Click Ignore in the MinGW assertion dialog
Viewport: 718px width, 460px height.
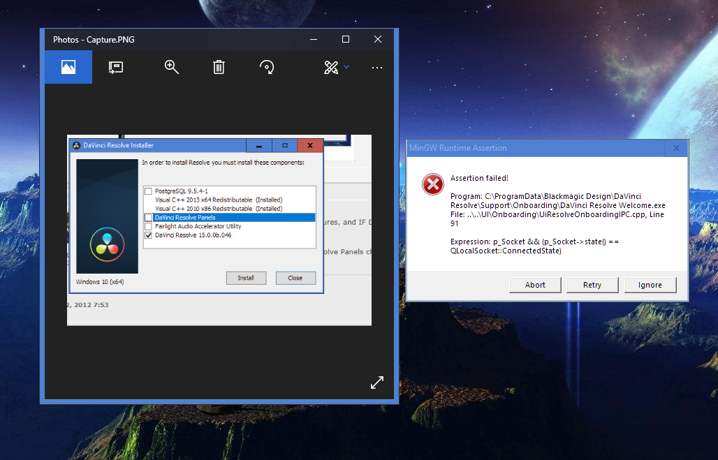pos(650,285)
